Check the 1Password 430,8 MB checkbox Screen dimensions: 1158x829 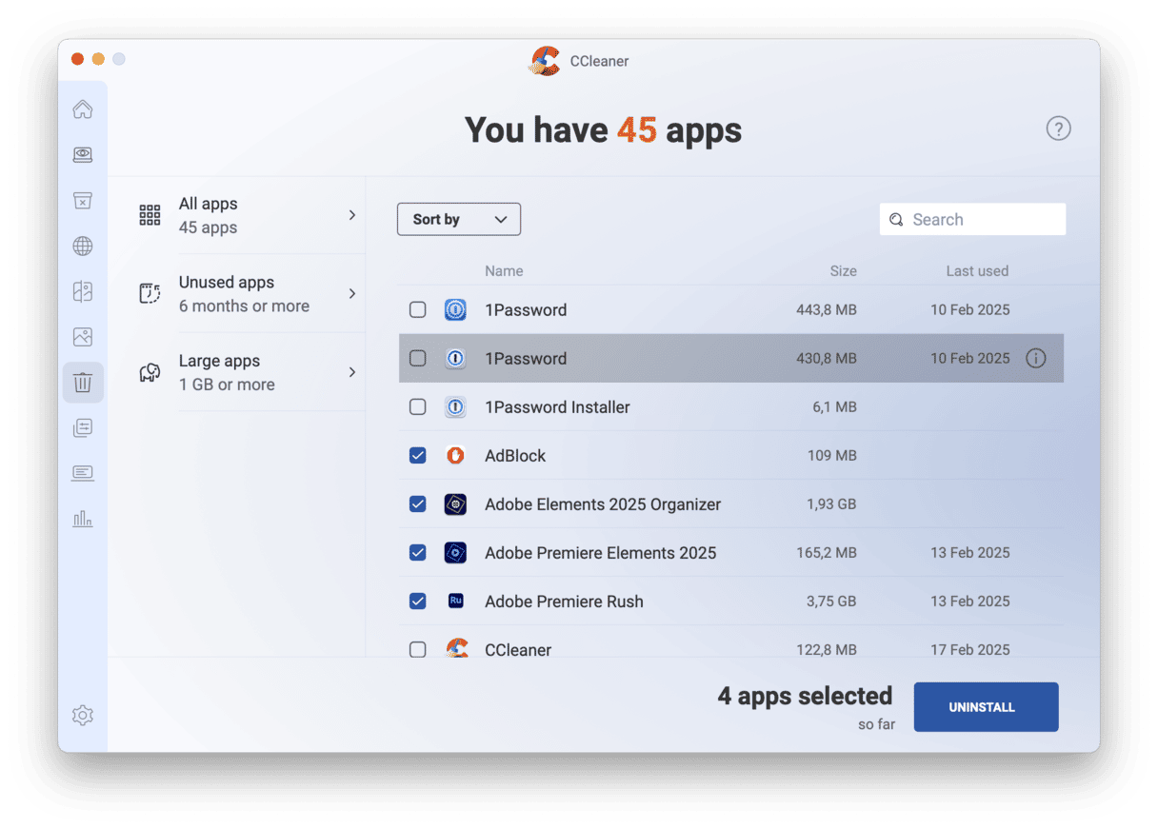[x=418, y=359]
